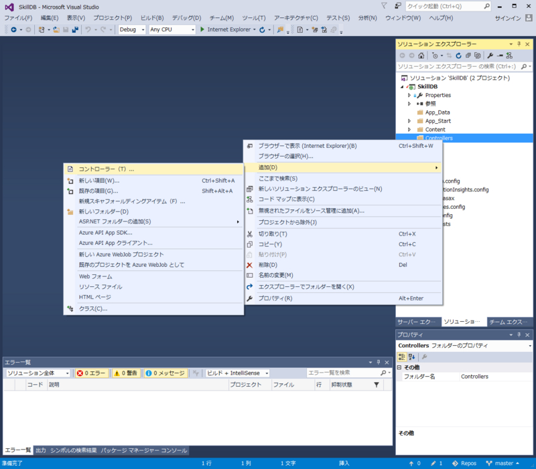
Task: Open the ファイル(F) menu
Action: [x=18, y=18]
